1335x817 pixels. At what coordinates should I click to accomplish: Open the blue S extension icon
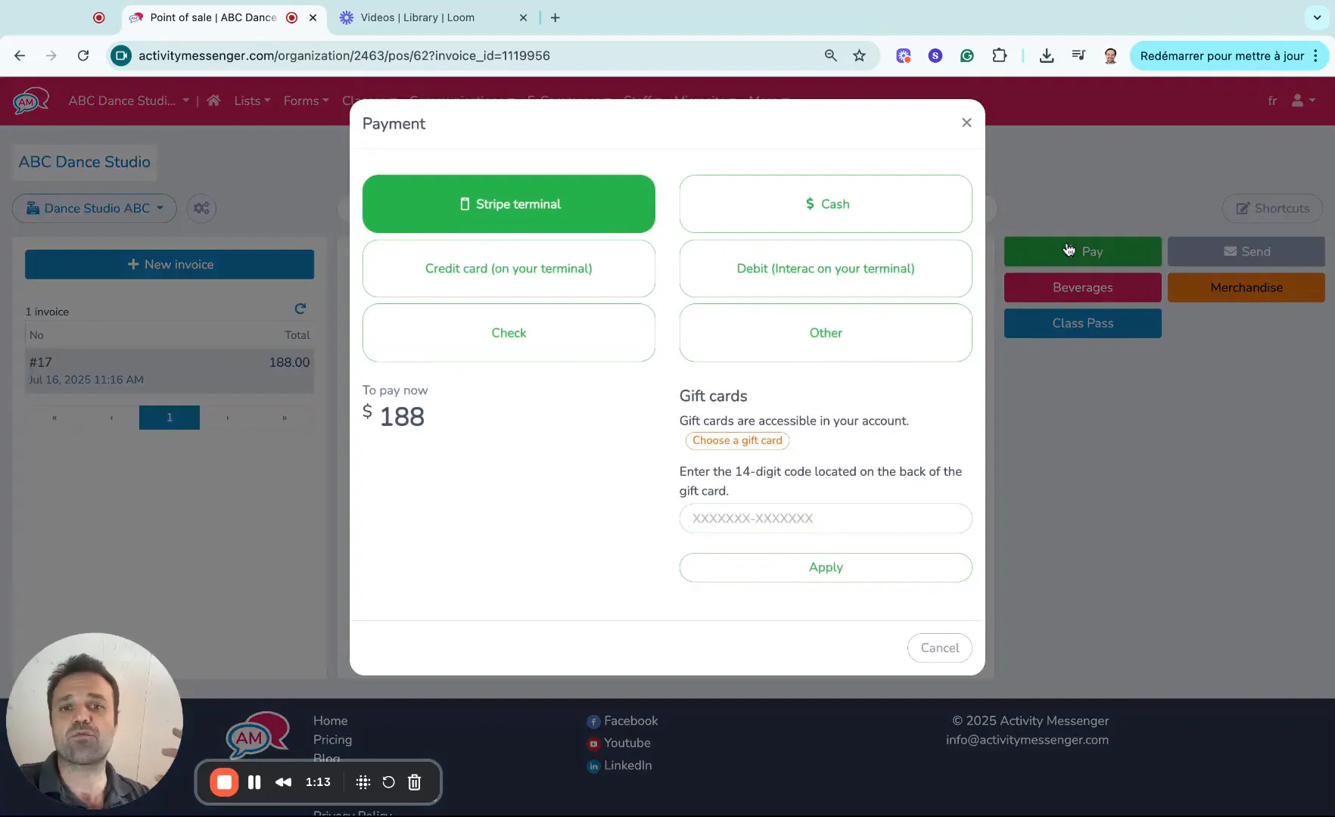pyautogui.click(x=935, y=55)
